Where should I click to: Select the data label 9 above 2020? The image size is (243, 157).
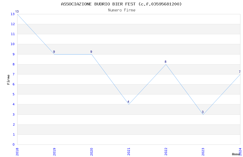click(x=91, y=52)
